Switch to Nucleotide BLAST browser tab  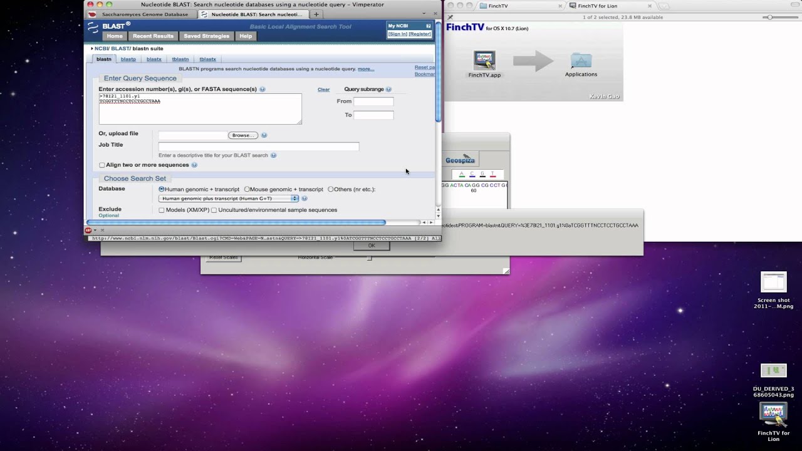point(253,14)
